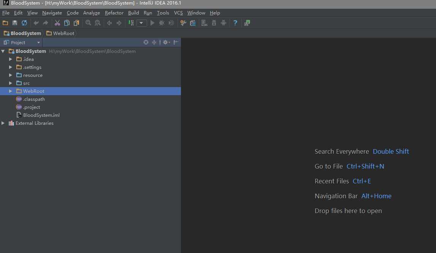Click the Cut scissors icon

[x=57, y=23]
